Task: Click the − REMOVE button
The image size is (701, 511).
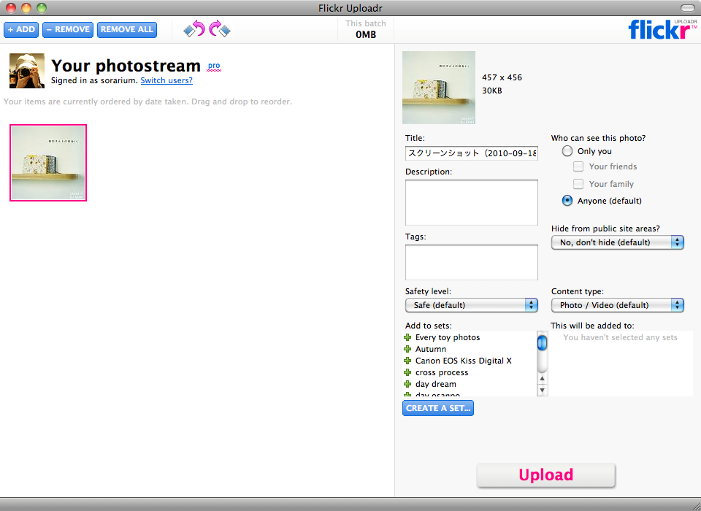Action: click(68, 29)
